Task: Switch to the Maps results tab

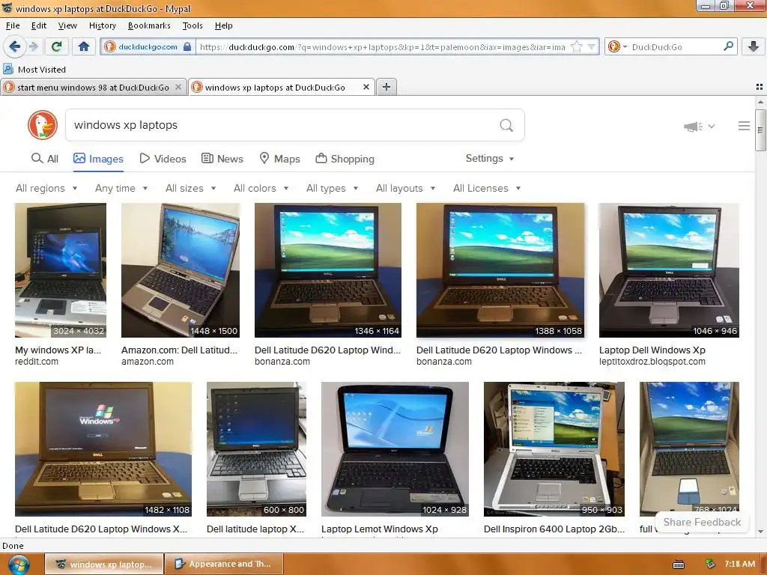Action: click(279, 159)
